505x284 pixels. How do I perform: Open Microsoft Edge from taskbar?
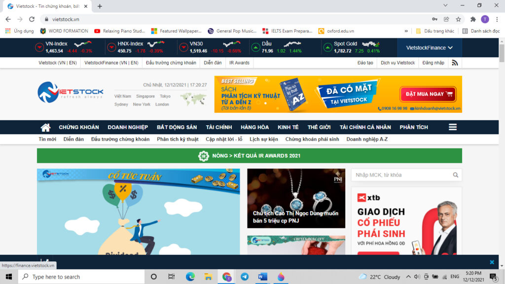click(x=190, y=277)
